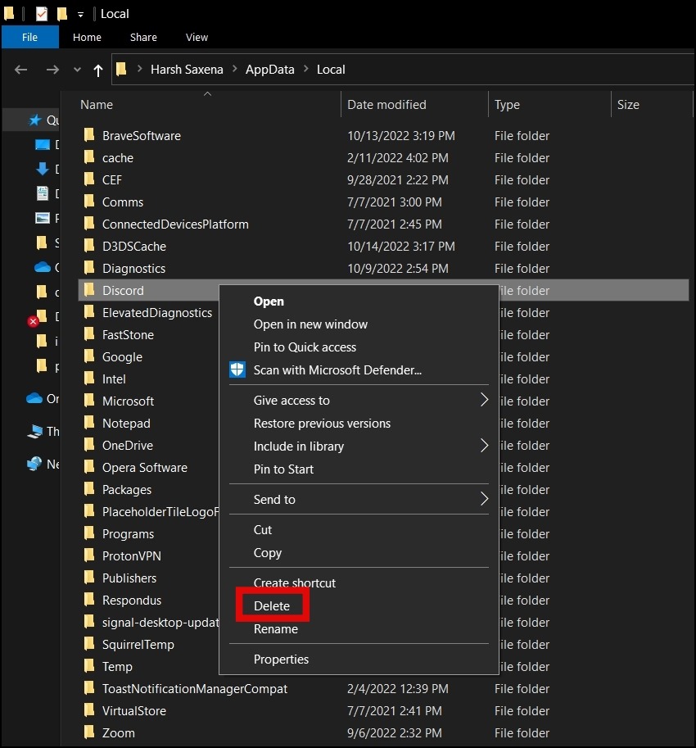Click Harsh Saxena in the address bar
The height and width of the screenshot is (748, 696).
click(187, 70)
